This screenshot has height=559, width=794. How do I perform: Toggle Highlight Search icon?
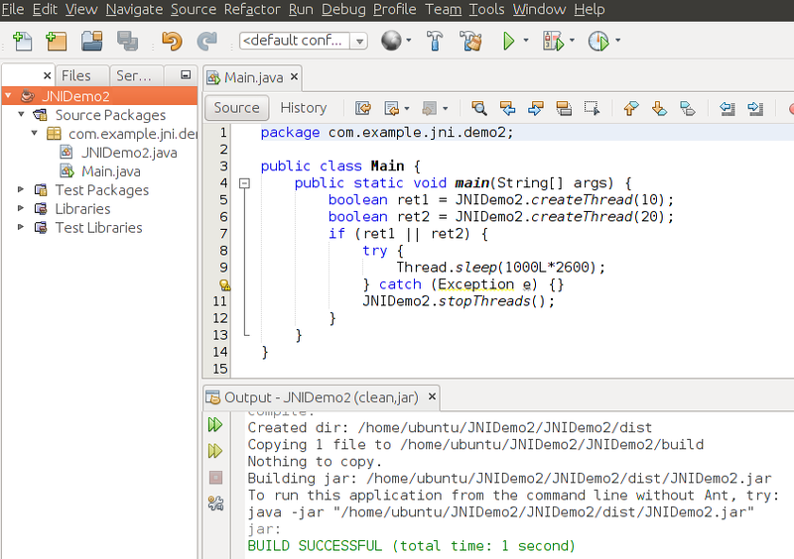point(564,108)
